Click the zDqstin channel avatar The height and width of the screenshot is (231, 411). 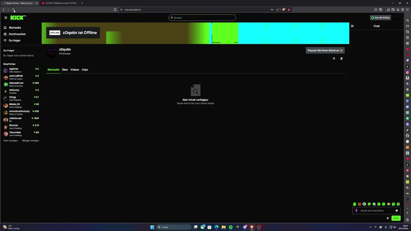click(51, 52)
